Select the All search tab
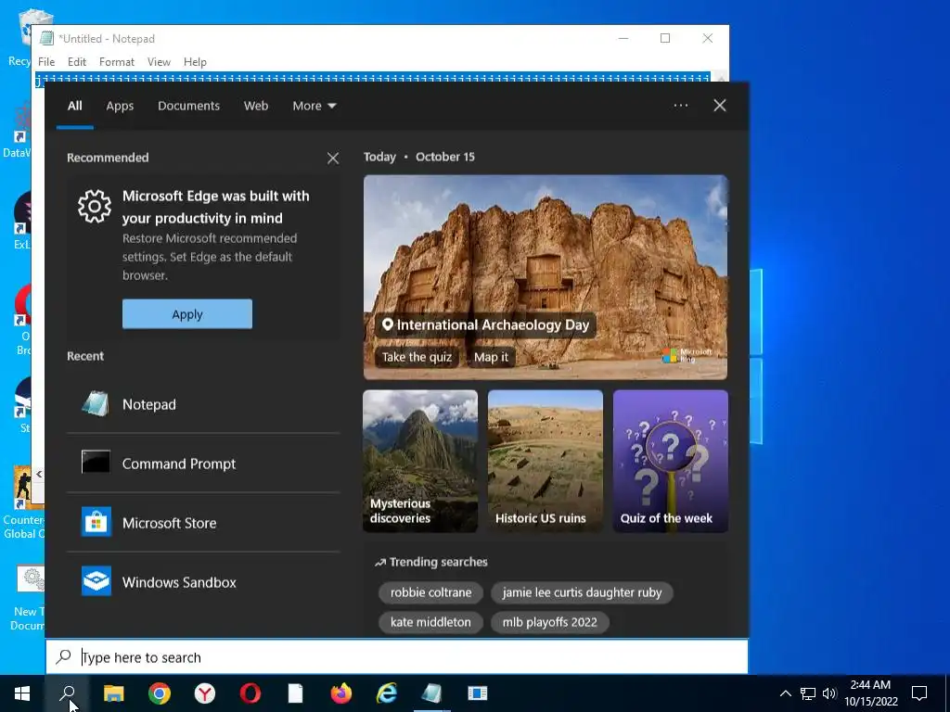The image size is (950, 712). (74, 106)
